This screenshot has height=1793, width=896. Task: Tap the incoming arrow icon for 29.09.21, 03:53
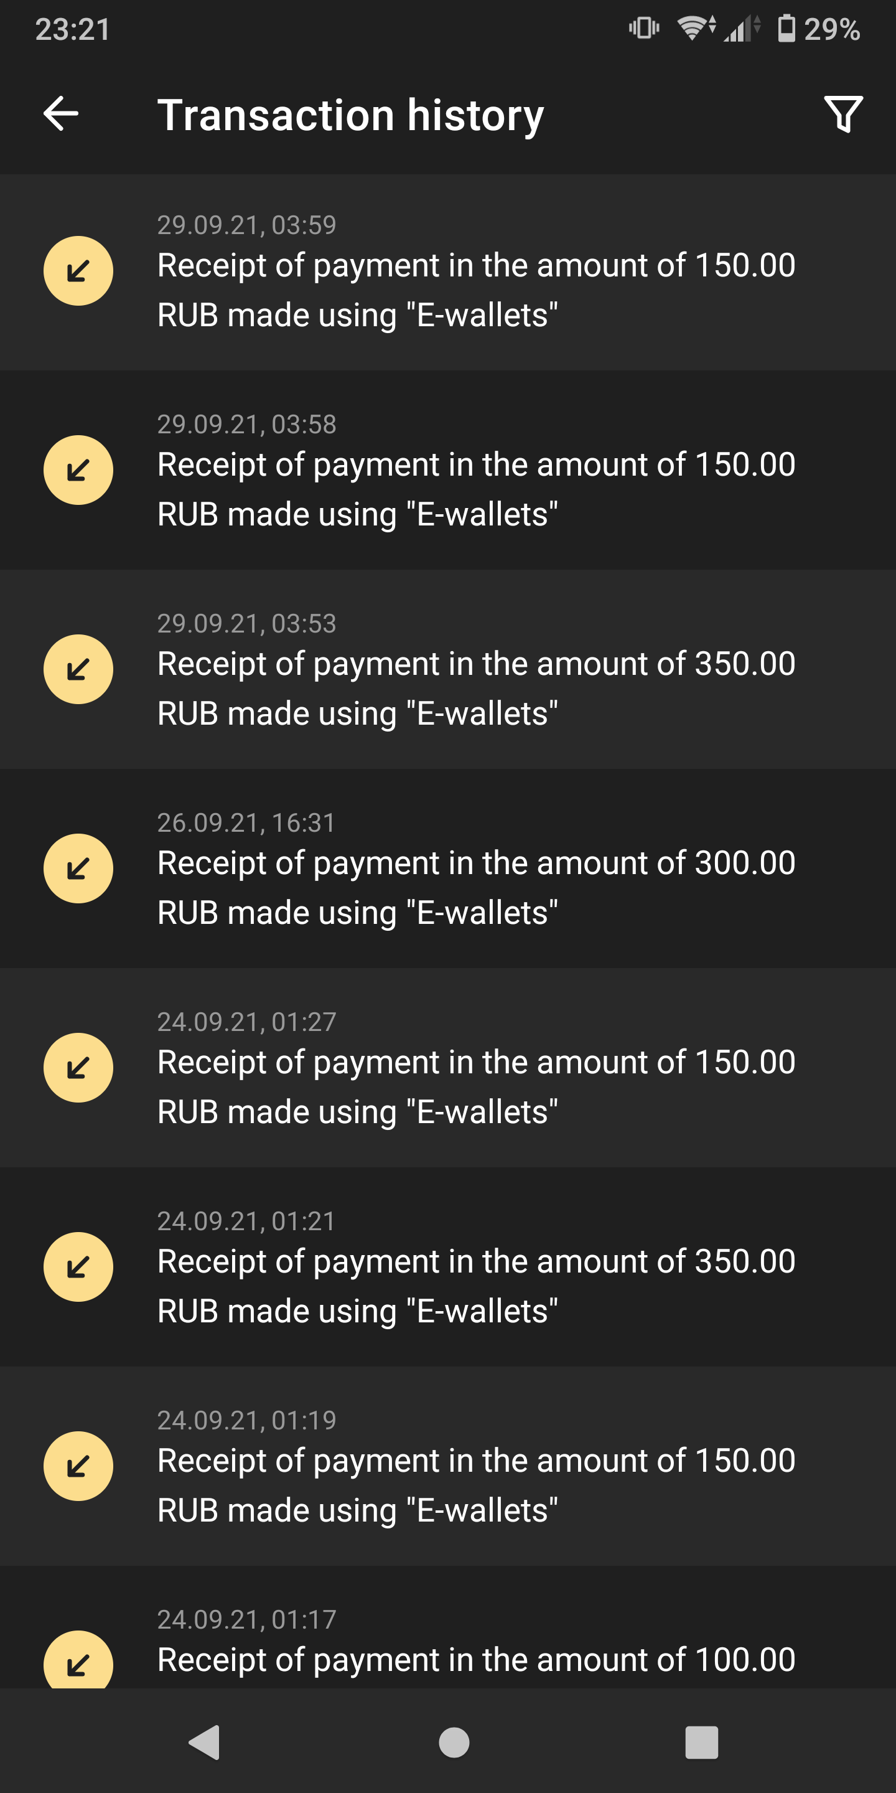[x=78, y=669]
